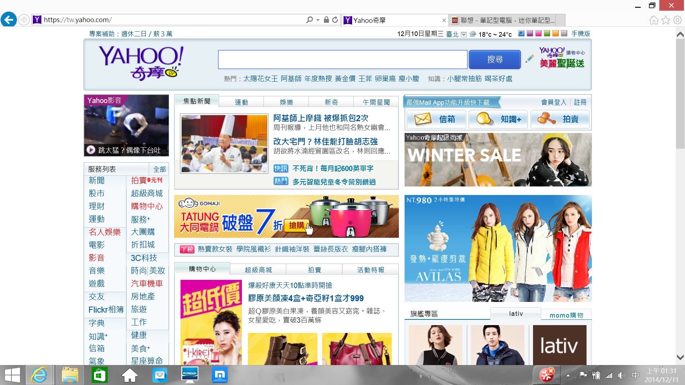This screenshot has height=385, width=685.
Task: Play the Yahoo影音 video play icon
Action: [91, 150]
